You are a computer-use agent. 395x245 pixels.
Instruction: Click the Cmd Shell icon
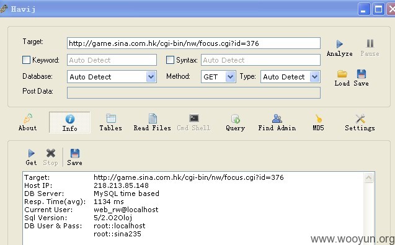click(193, 123)
